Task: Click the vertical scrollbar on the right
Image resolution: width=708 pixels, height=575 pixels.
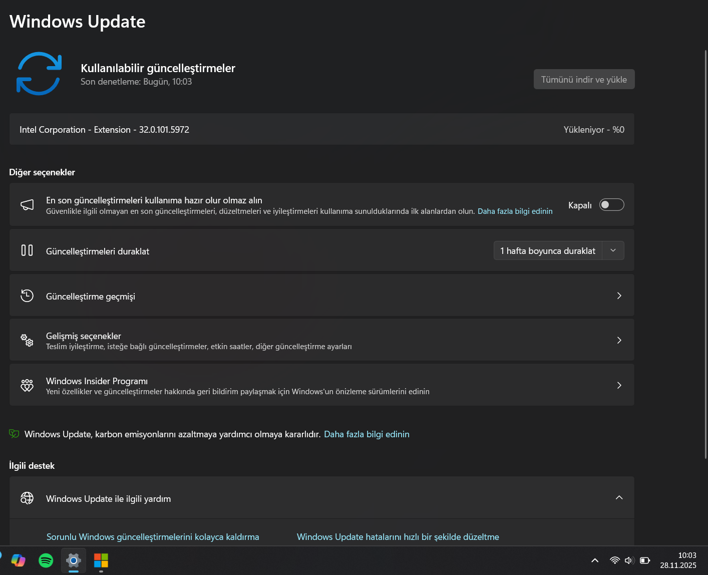Action: click(706, 254)
